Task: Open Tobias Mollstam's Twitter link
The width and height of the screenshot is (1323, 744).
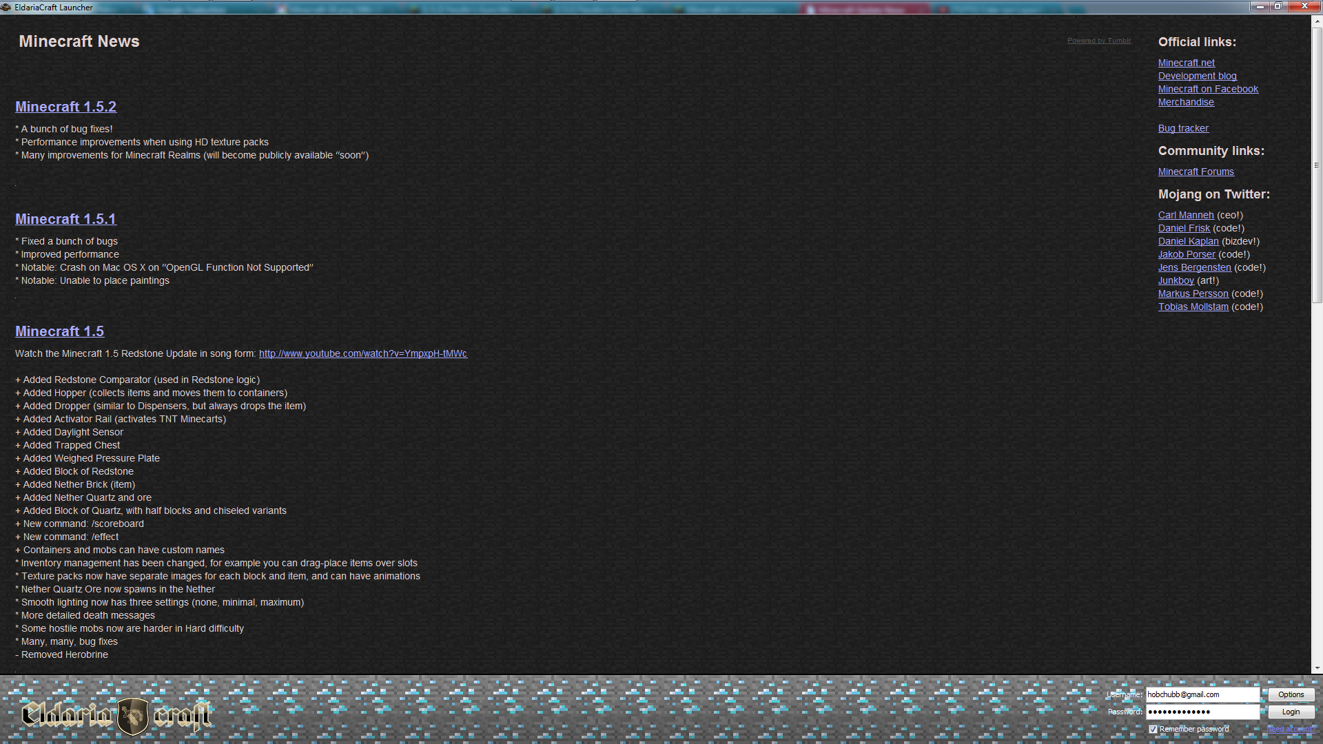Action: coord(1193,307)
